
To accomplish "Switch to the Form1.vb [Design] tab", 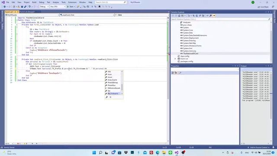I will [27, 12].
